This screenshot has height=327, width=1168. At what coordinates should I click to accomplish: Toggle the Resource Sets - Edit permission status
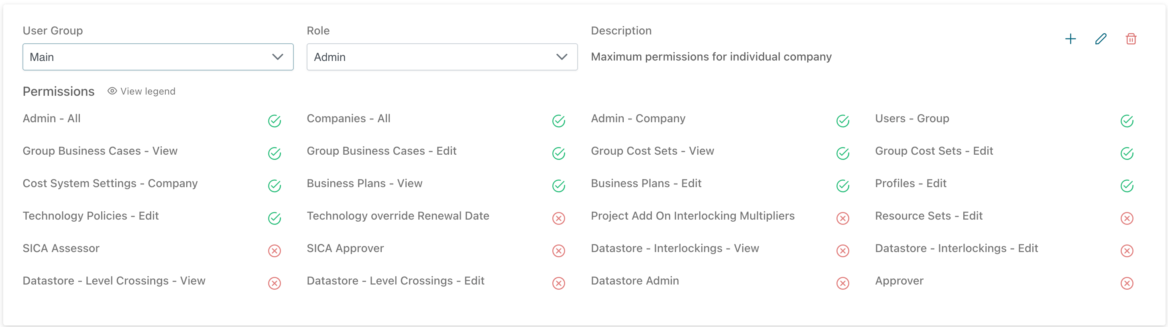tap(1127, 218)
